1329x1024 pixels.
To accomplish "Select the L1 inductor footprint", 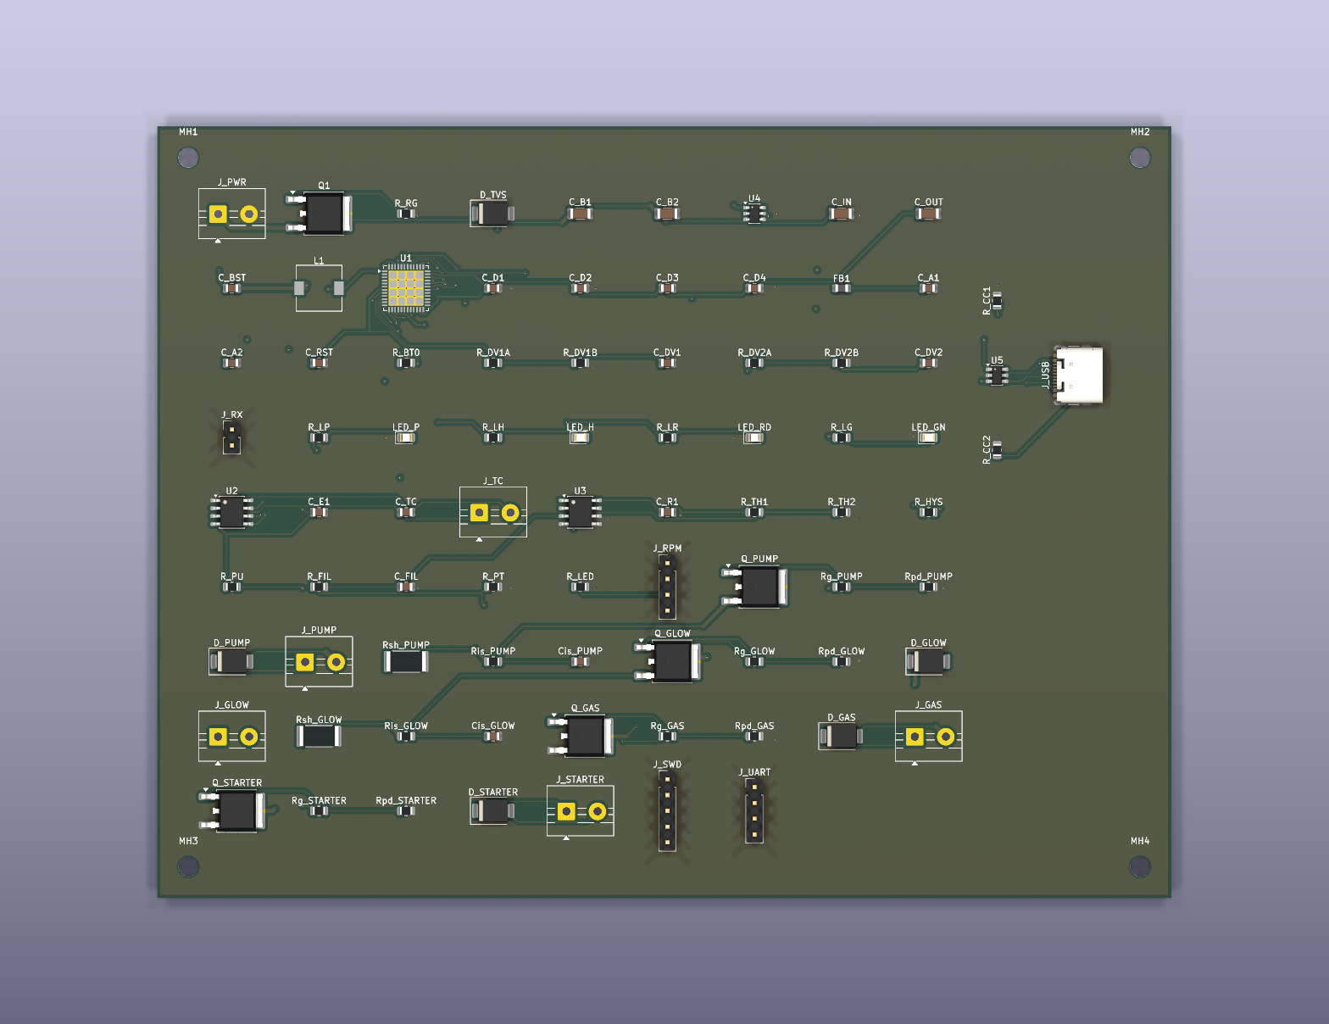I will pos(319,288).
